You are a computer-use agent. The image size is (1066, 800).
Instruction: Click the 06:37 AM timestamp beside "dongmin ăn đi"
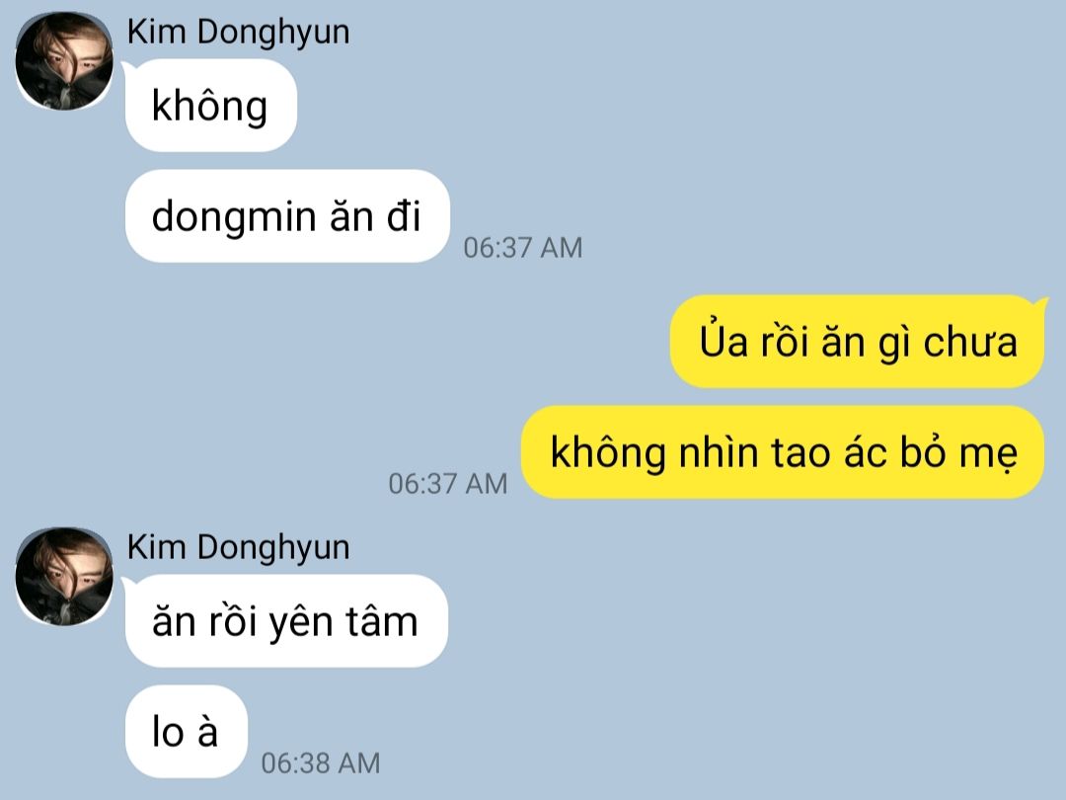[523, 248]
